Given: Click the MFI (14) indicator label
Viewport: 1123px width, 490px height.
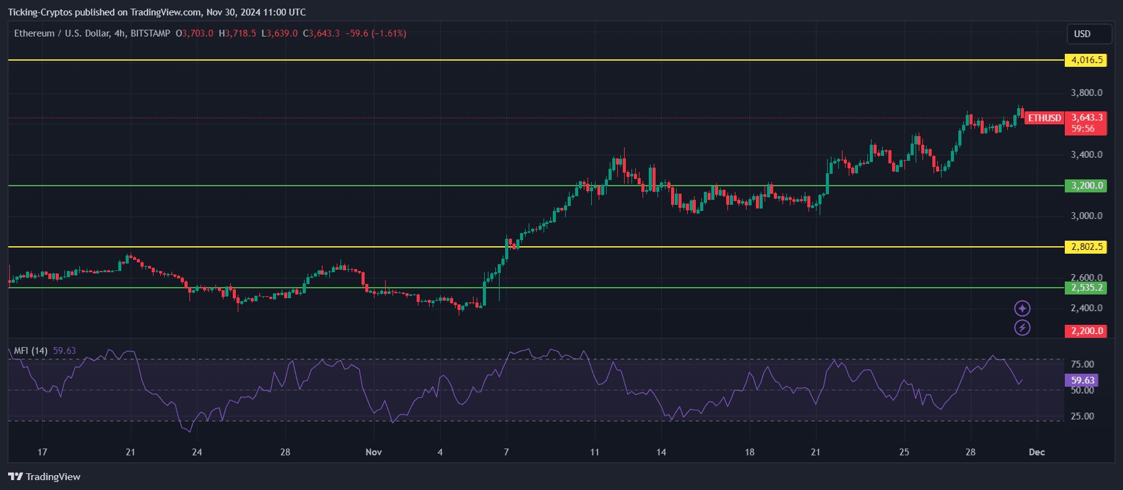Looking at the screenshot, I should point(31,351).
